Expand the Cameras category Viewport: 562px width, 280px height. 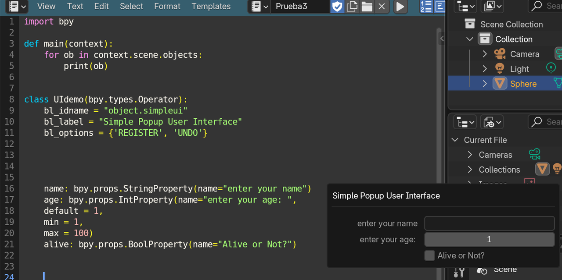point(470,155)
